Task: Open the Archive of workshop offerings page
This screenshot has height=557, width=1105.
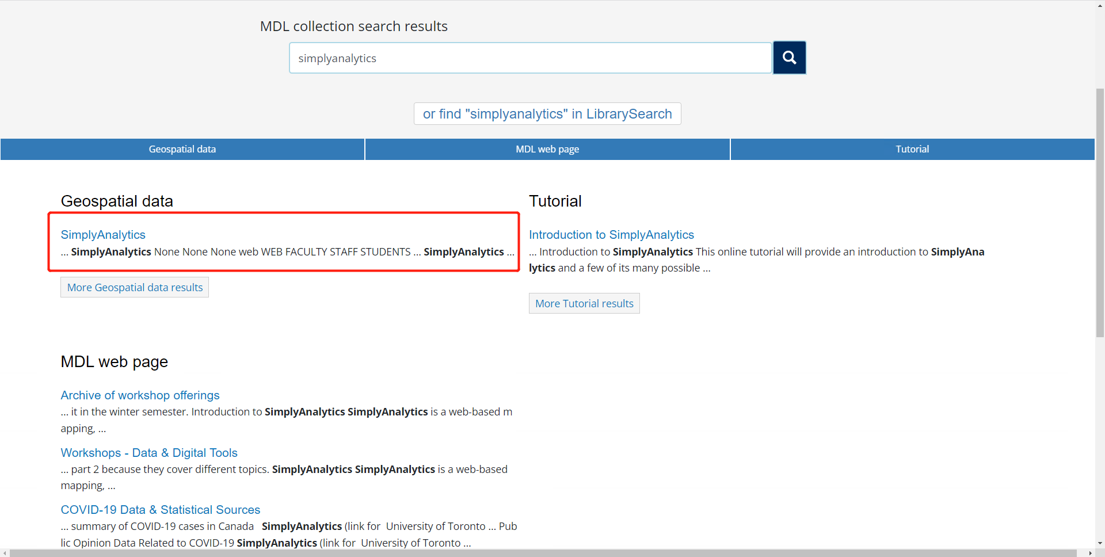Action: (140, 395)
